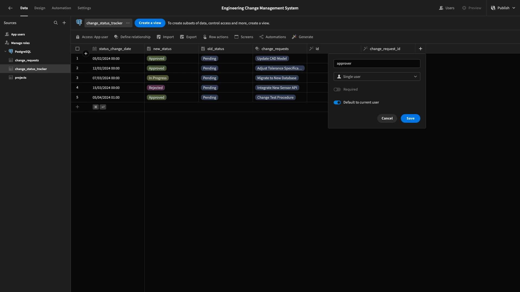Click Create a view button
Screen dimensions: 520x292
coord(150,23)
